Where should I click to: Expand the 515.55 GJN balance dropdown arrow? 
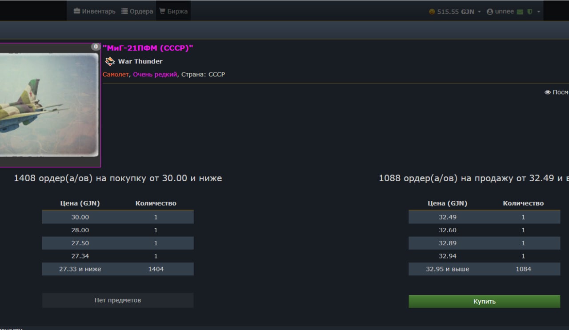coord(479,12)
